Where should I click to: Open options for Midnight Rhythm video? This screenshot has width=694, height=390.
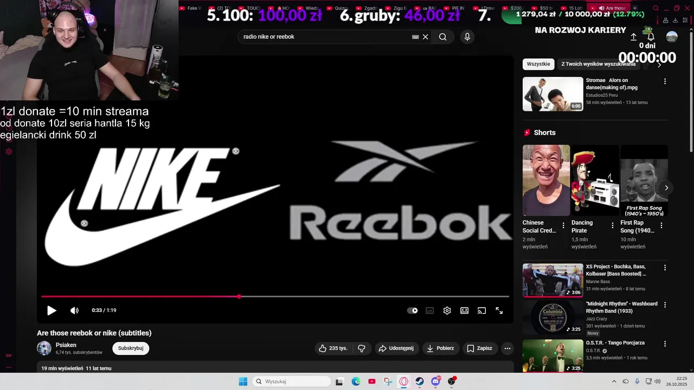click(x=665, y=305)
